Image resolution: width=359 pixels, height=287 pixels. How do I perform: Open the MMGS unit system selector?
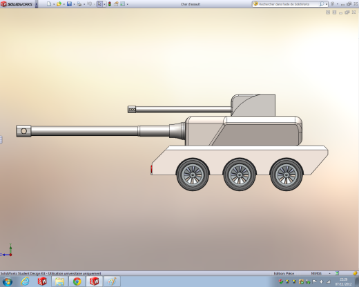tap(321, 273)
